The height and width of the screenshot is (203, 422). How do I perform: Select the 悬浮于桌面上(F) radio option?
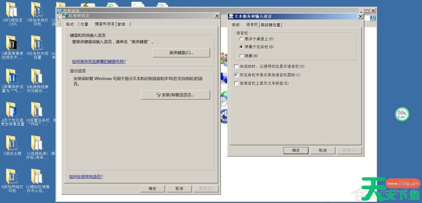click(x=241, y=39)
